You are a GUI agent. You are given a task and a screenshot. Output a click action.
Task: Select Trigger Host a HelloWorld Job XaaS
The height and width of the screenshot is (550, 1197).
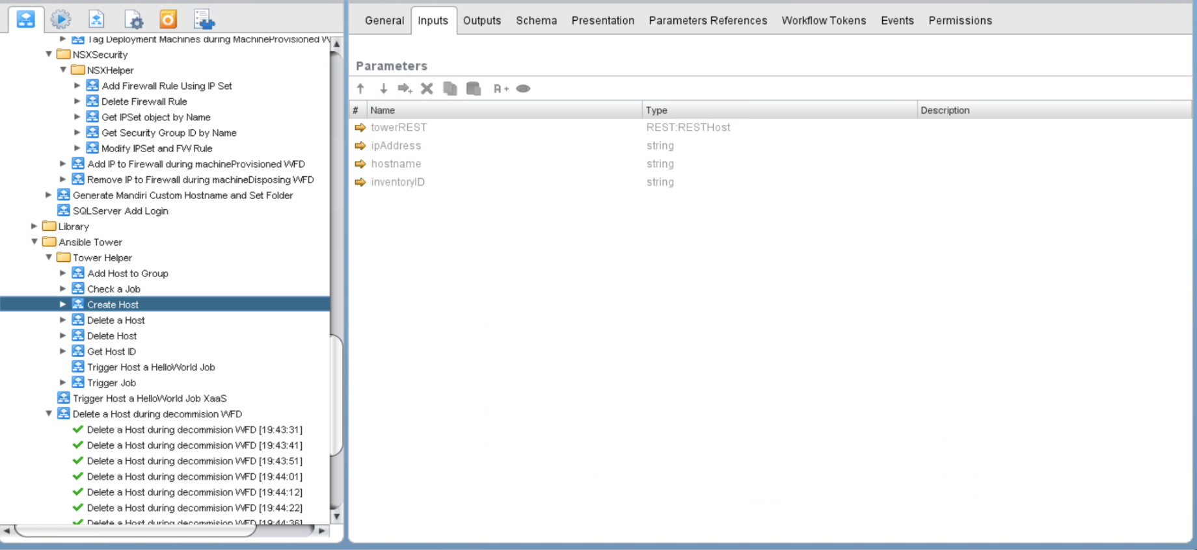point(150,398)
